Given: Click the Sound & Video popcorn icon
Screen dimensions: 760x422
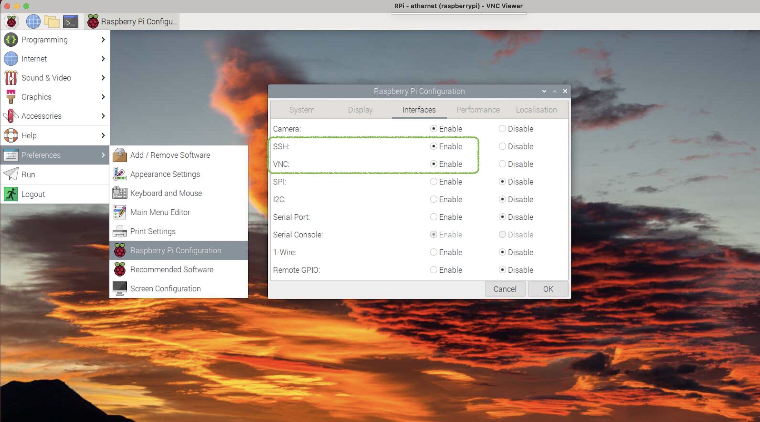Looking at the screenshot, I should pos(11,78).
